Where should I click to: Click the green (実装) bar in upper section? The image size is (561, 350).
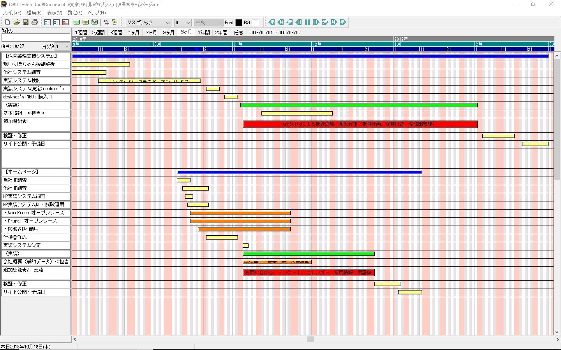click(359, 105)
